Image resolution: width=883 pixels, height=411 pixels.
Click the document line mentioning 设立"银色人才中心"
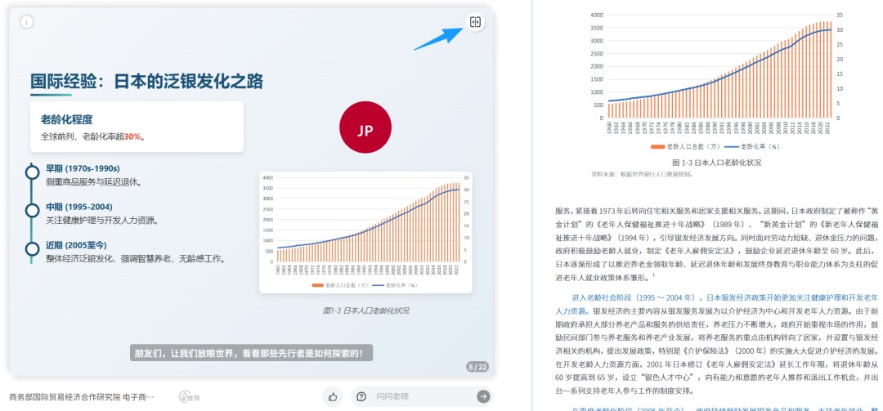coord(716,377)
